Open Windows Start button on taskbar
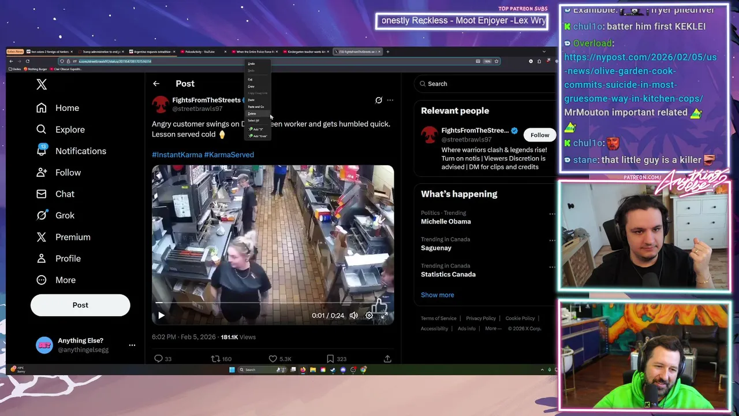The width and height of the screenshot is (739, 416). click(x=232, y=370)
